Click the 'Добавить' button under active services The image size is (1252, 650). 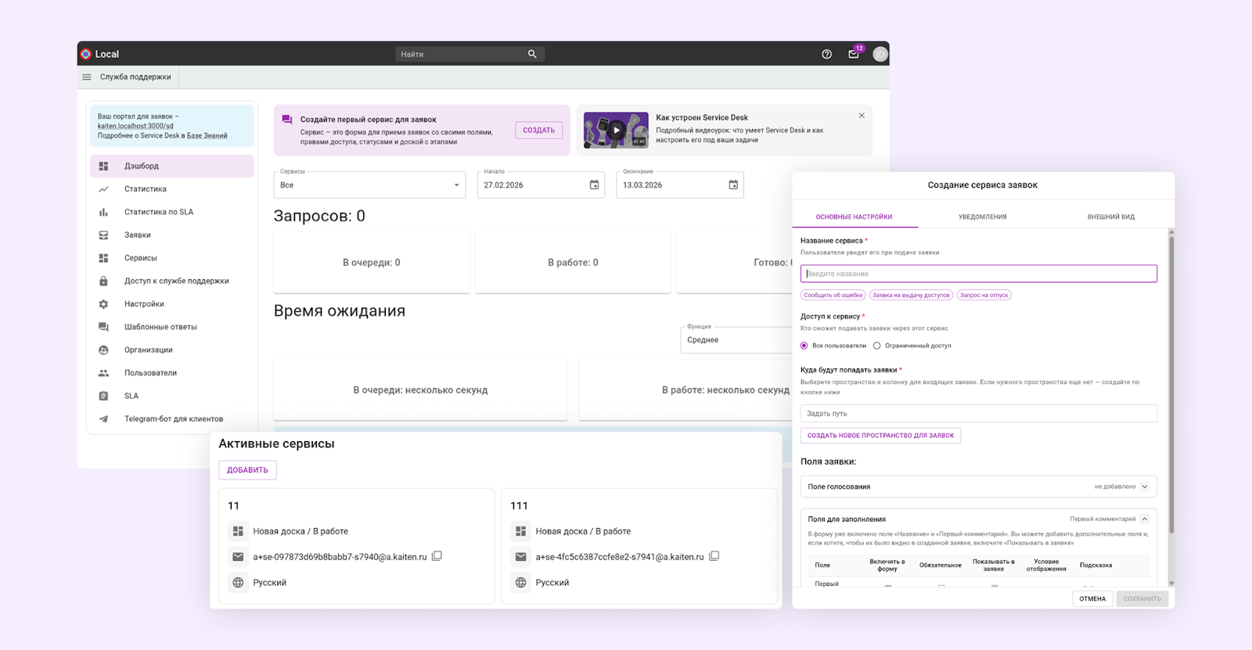pyautogui.click(x=247, y=470)
